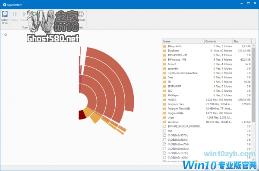Sort the list by the Size column header

pyautogui.click(x=242, y=41)
